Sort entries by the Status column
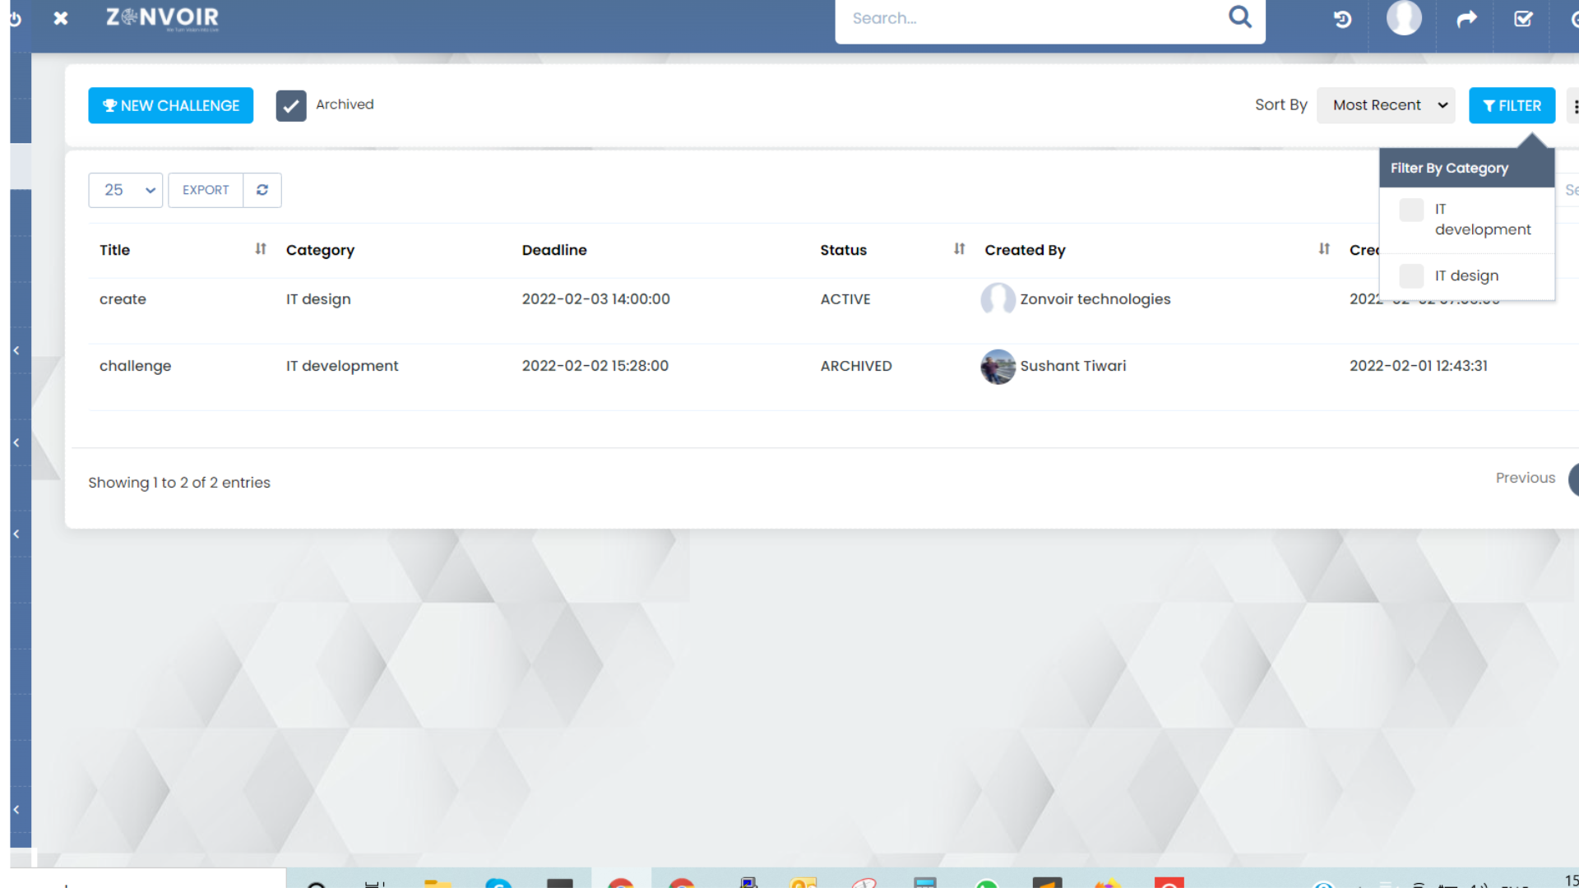Viewport: 1579px width, 888px height. click(959, 248)
